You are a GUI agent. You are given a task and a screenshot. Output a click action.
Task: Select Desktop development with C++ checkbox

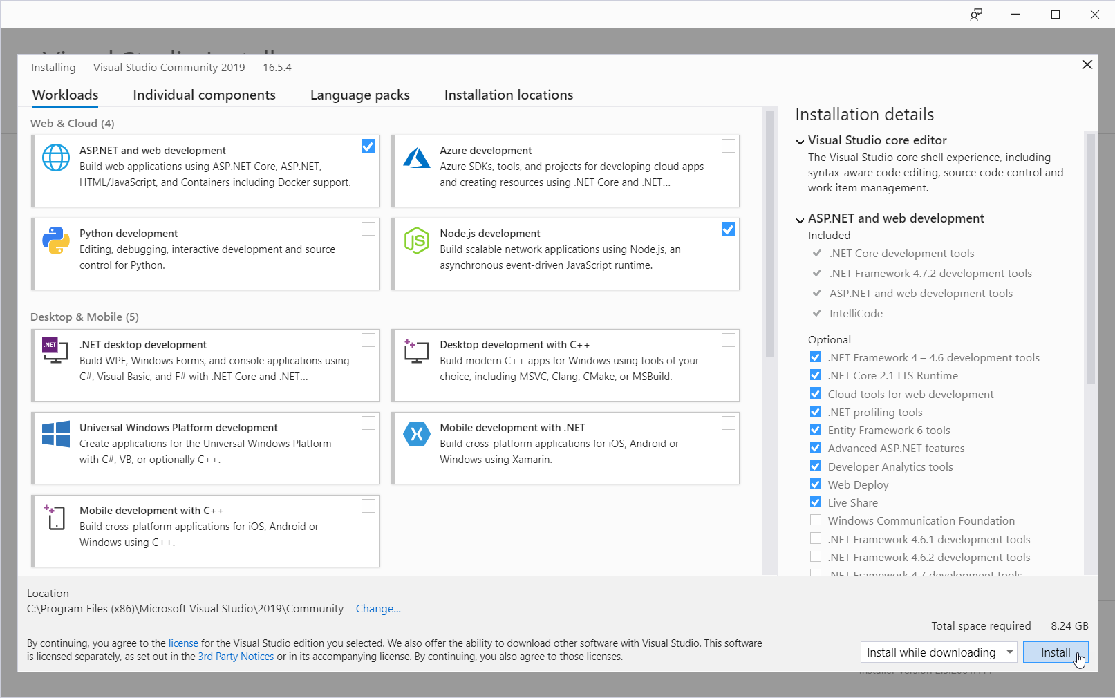point(729,340)
